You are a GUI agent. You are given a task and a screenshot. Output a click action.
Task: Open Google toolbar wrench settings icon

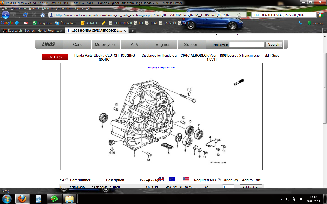pos(300,23)
